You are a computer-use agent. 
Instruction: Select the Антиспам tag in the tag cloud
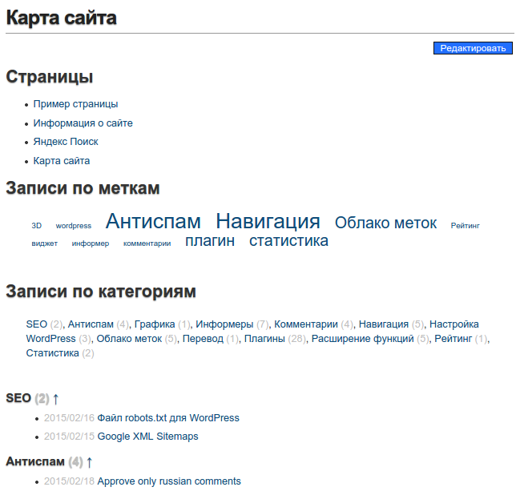pos(153,222)
